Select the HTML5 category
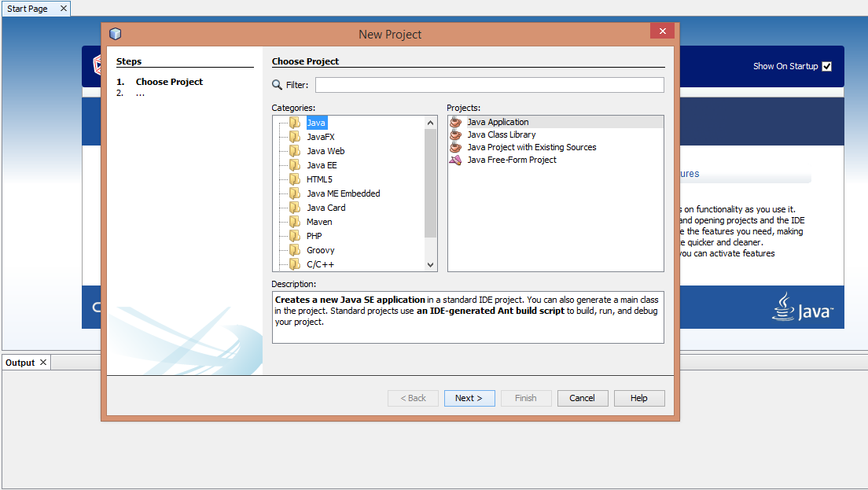Viewport: 868px width, 490px height. 319,179
